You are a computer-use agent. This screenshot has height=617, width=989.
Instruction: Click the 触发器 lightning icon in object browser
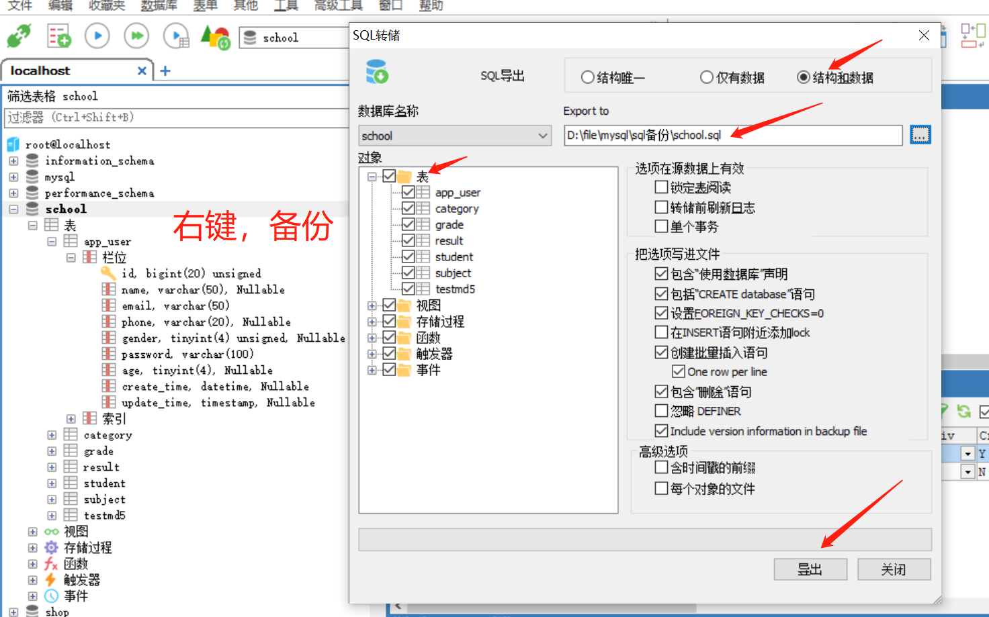click(51, 579)
